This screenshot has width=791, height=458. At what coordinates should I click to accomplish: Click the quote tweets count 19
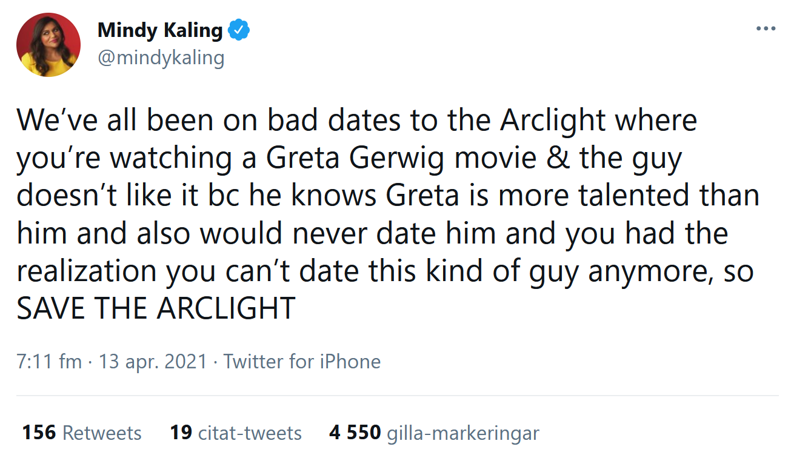pyautogui.click(x=183, y=433)
